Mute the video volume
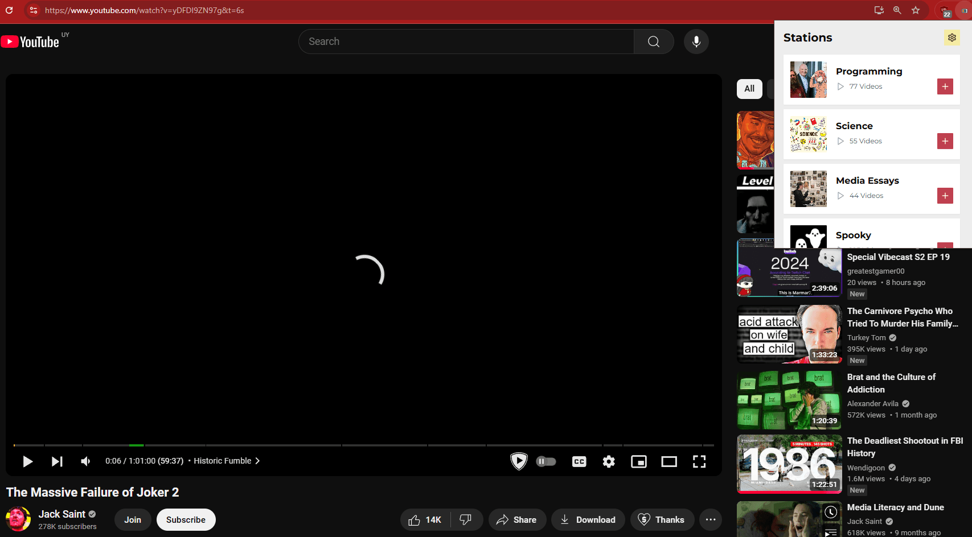Viewport: 972px width, 537px height. [85, 461]
